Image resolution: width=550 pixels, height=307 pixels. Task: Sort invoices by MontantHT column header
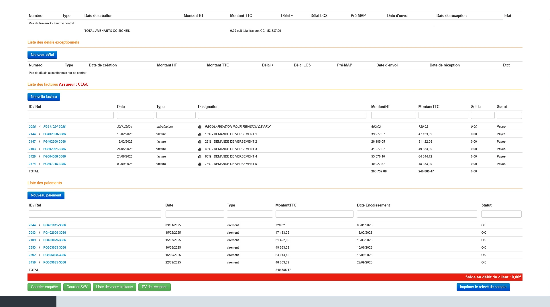pyautogui.click(x=380, y=107)
